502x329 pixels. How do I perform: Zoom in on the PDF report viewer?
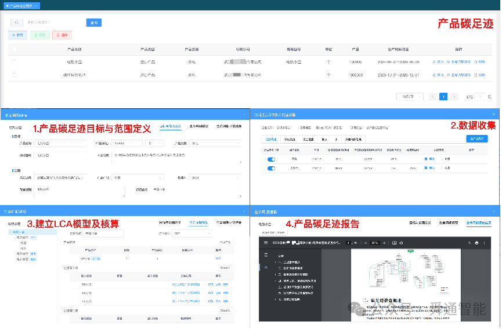pyautogui.click(x=384, y=243)
